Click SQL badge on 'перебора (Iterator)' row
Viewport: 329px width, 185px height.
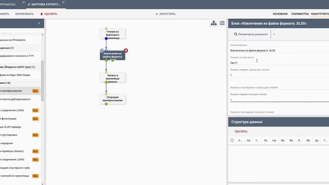click(x=35, y=151)
